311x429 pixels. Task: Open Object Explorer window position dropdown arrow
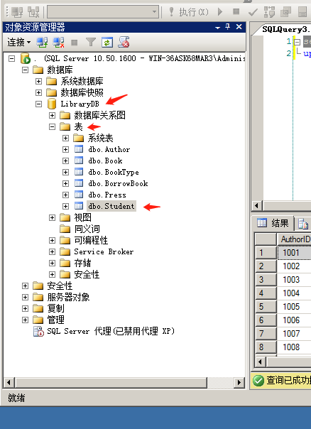click(218, 28)
